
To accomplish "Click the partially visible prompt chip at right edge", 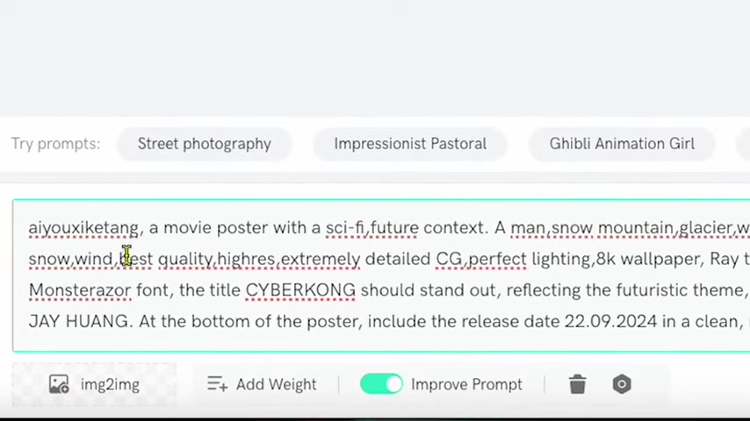I will pos(743,144).
